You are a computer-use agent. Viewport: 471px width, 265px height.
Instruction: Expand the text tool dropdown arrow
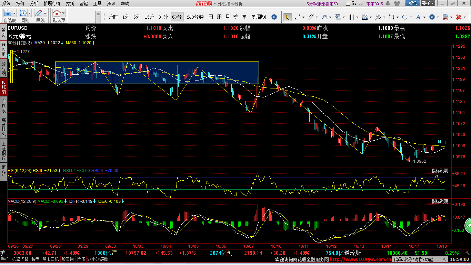pos(424,17)
